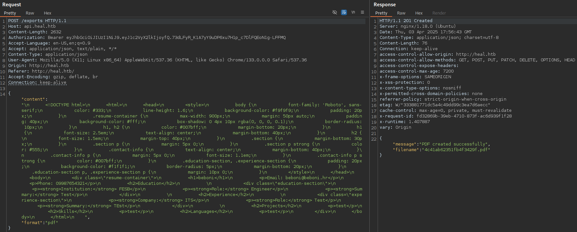Click the Host: api.heal.htb header
Viewport: 577px width, 232px height.
coord(32,26)
